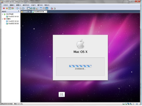
Task: Reset the virtual machine via restart icon
Action: click(13, 8)
